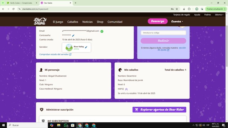
Task: Open Caballos menu
Action: 73,22
